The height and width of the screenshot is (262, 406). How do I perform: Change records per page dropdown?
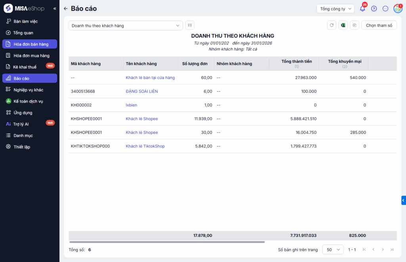333,250
